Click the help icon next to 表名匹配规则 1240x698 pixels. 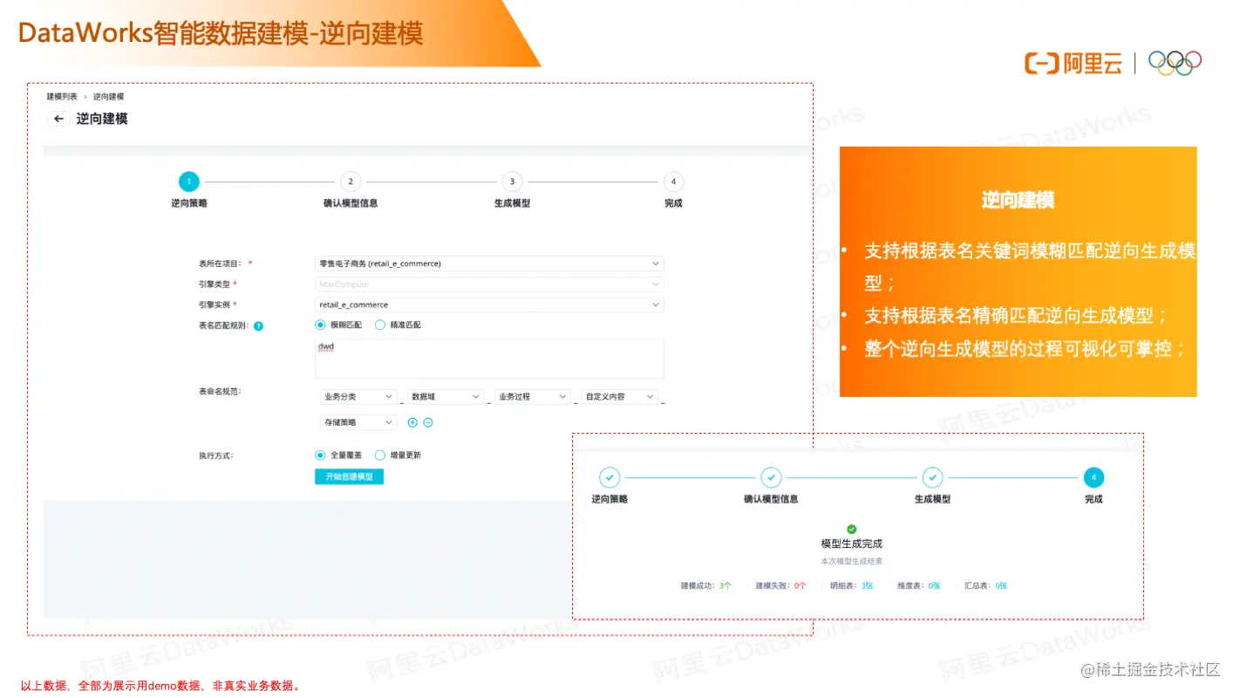(x=258, y=325)
